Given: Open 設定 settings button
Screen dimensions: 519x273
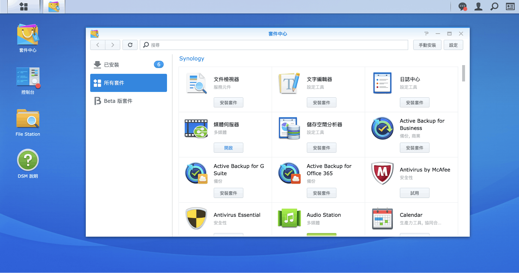Looking at the screenshot, I should click(453, 45).
